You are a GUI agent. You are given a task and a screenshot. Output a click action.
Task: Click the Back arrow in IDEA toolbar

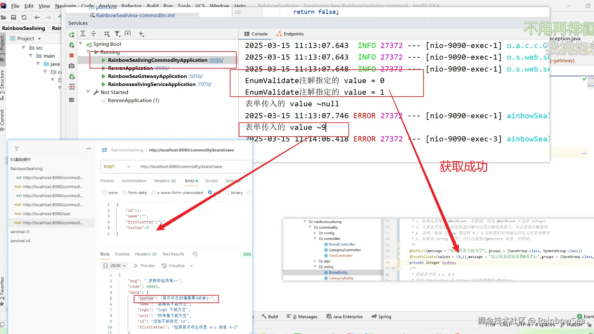point(37,17)
